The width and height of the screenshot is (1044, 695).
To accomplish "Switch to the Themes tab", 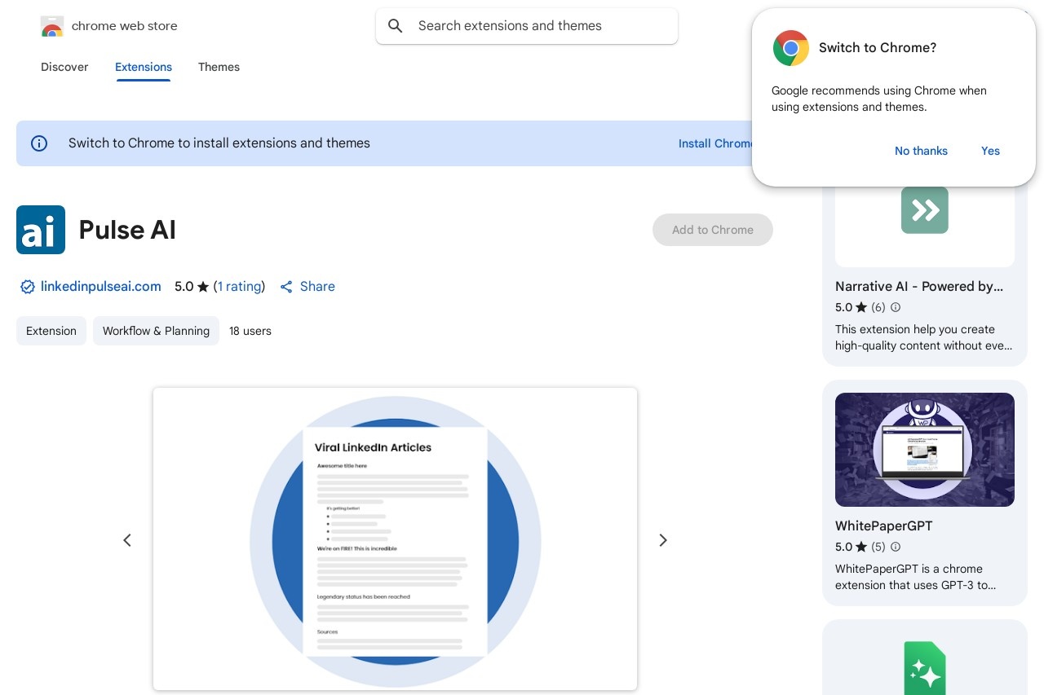I will tap(219, 67).
